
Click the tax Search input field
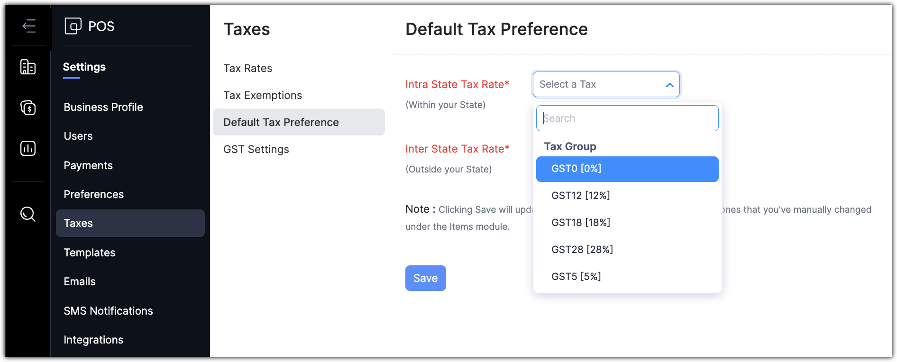point(627,118)
